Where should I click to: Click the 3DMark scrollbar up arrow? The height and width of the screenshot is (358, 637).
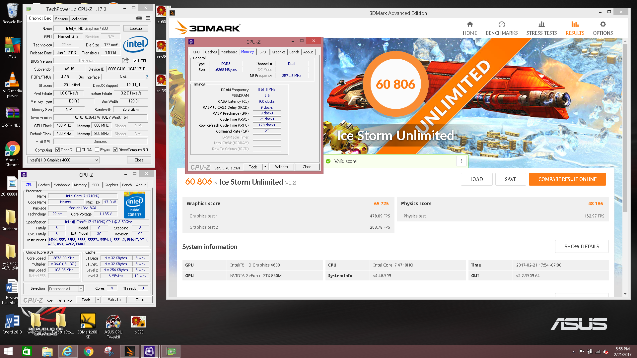tap(625, 41)
